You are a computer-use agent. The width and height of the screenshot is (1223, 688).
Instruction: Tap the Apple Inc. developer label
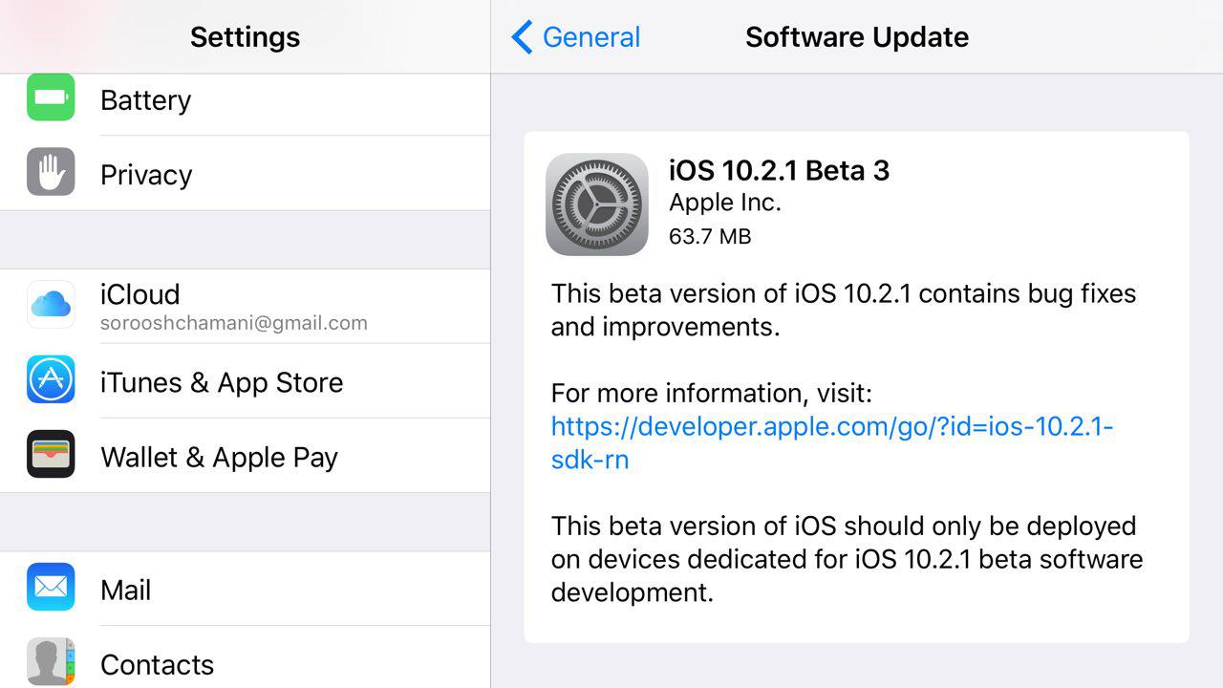(x=725, y=203)
